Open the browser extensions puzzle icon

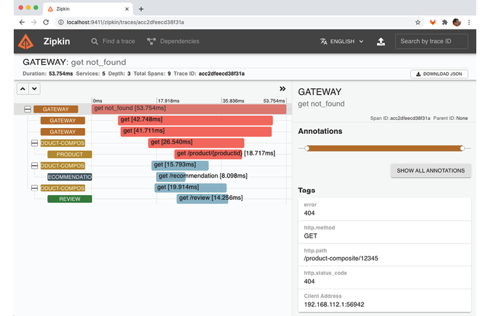(445, 22)
